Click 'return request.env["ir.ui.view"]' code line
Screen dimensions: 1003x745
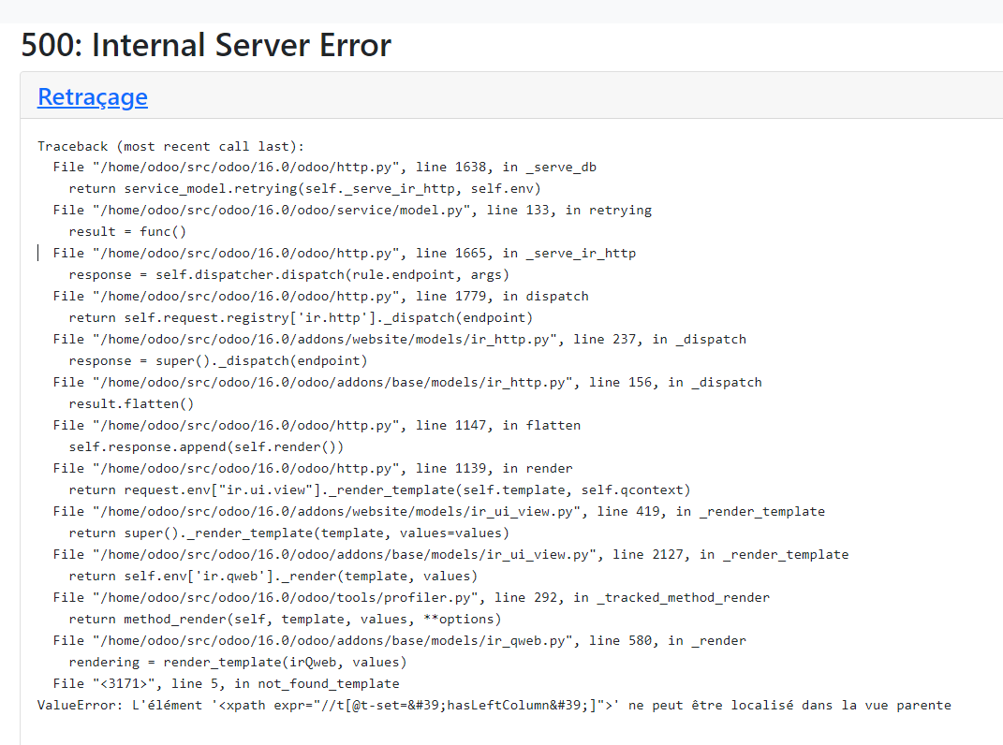pos(380,489)
